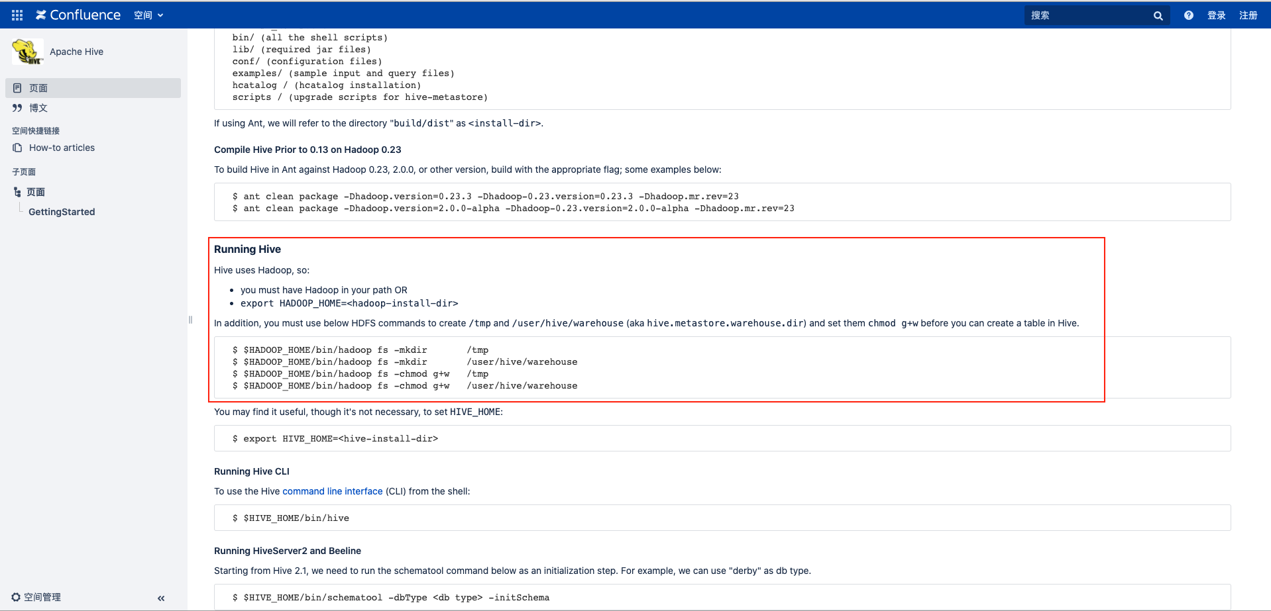Click the How-to articles link icon
The width and height of the screenshot is (1271, 611).
pos(17,148)
